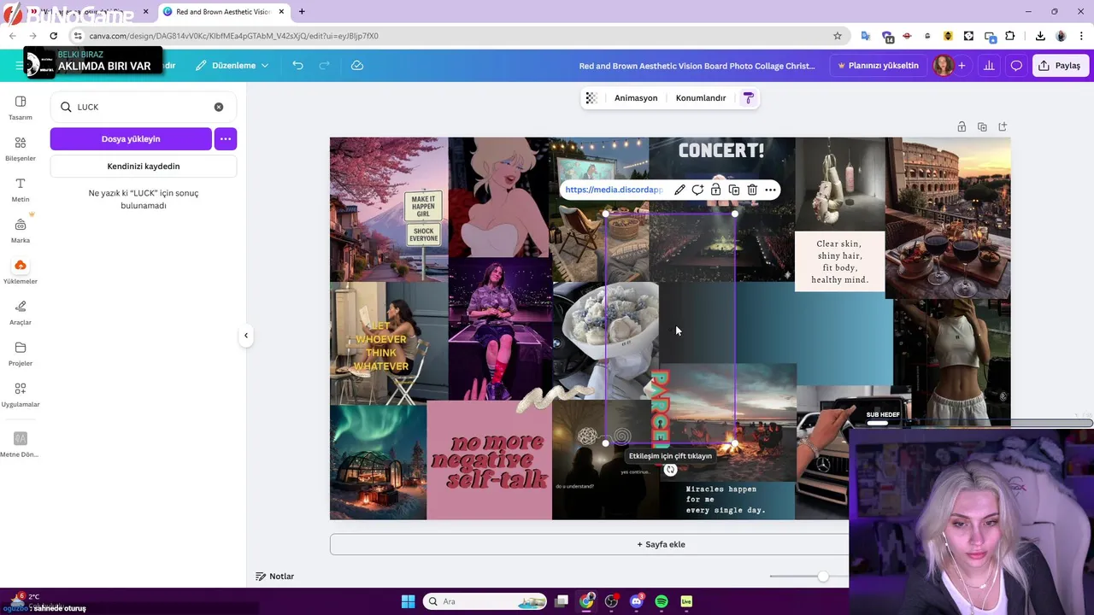
Task: Expand the Düzenleme mode dropdown
Action: [x=232, y=66]
